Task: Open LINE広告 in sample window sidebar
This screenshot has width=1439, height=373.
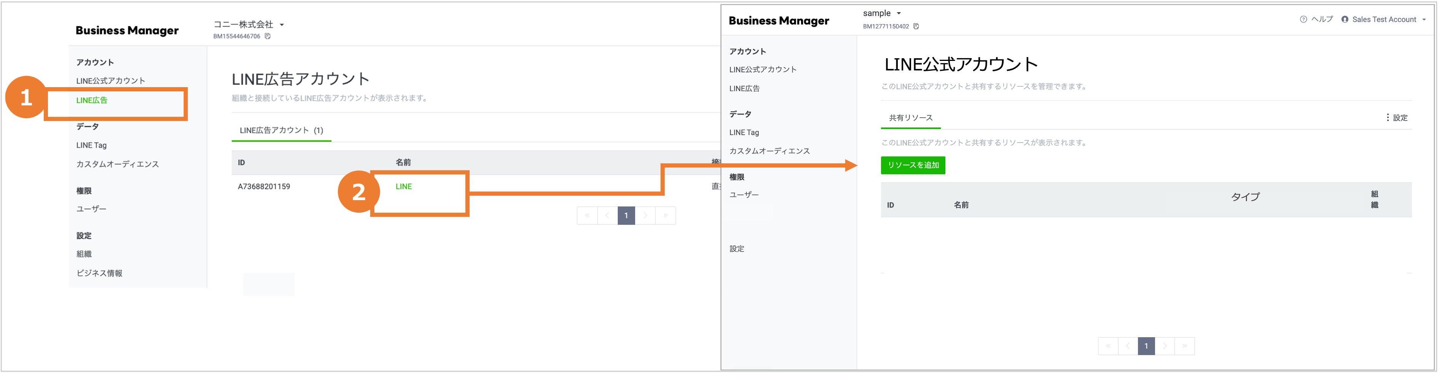Action: coord(744,88)
